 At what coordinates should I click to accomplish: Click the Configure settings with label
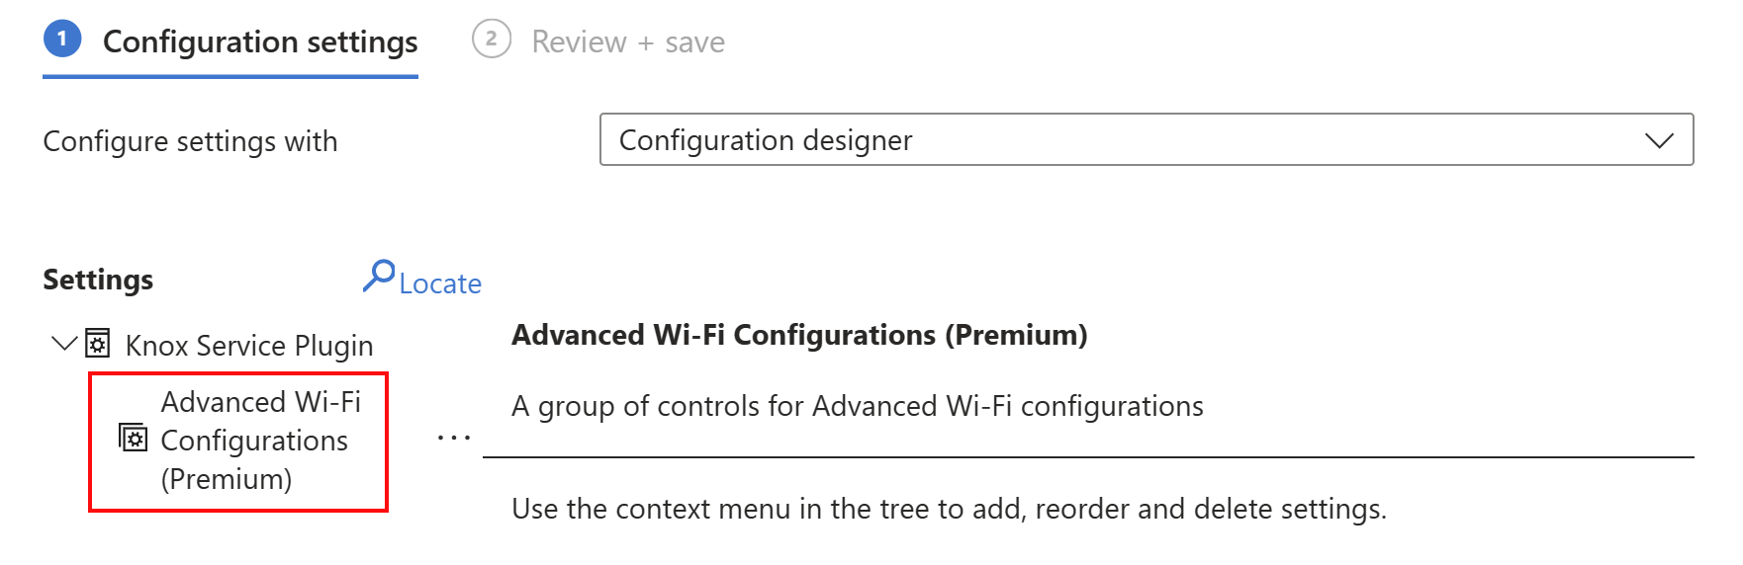[x=191, y=142]
